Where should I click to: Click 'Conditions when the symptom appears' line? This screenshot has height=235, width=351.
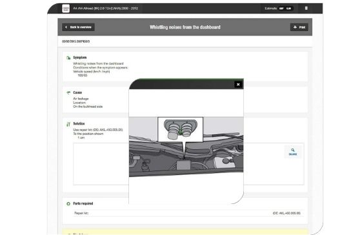pyautogui.click(x=101, y=67)
